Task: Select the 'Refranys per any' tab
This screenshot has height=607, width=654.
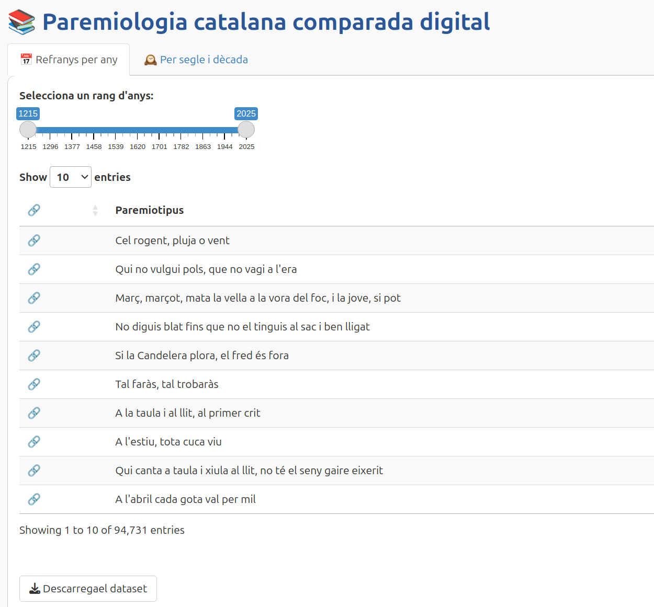Action: tap(69, 60)
